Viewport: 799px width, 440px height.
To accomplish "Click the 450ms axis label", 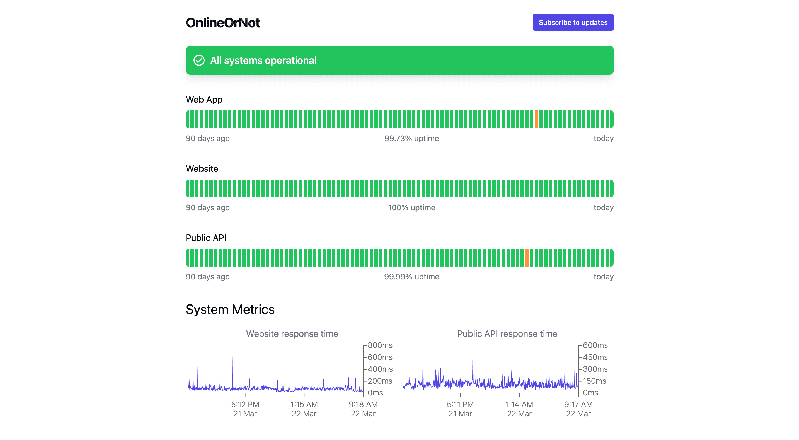I will pyautogui.click(x=595, y=357).
